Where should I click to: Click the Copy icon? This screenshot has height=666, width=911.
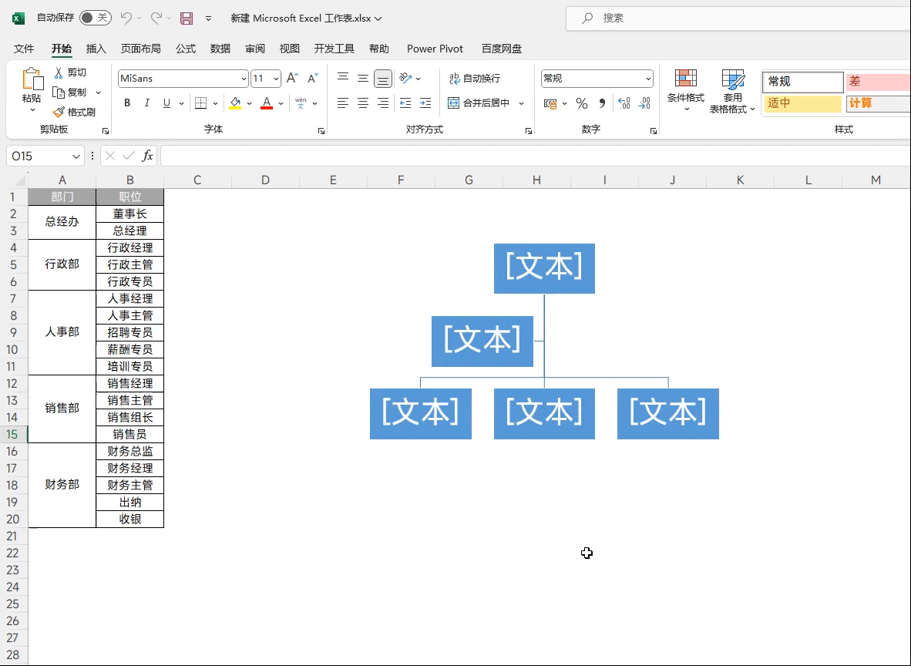[58, 92]
